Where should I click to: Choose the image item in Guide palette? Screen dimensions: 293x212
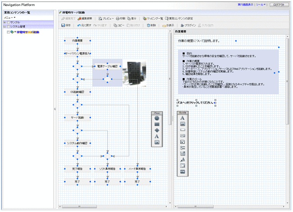(x=182, y=124)
